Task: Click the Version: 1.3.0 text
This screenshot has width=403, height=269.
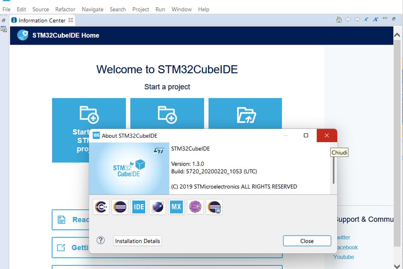Action: (188, 164)
